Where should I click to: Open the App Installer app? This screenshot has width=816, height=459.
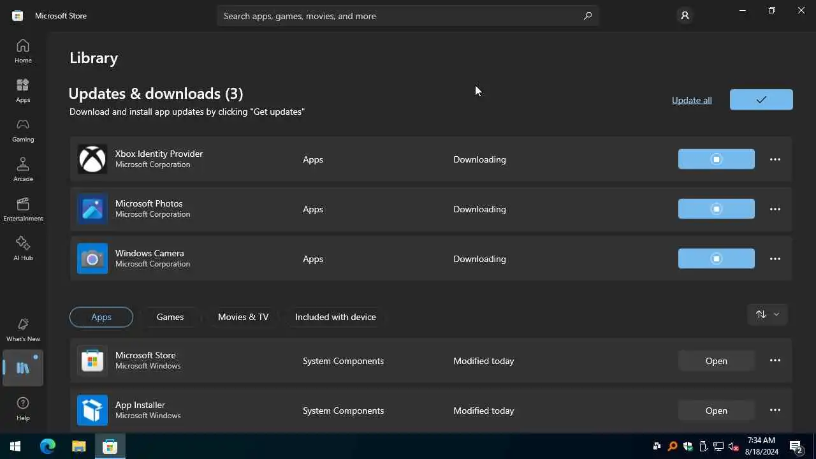click(x=716, y=410)
